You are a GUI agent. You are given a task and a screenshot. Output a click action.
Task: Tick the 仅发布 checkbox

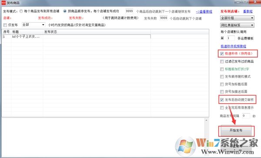[x=5, y=25]
